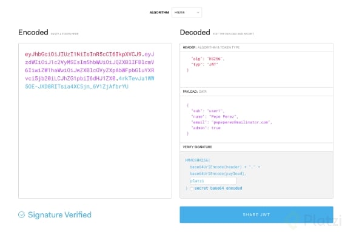Click the ALGORITHM label
Viewport: 345px width, 232px height.
coord(159,13)
